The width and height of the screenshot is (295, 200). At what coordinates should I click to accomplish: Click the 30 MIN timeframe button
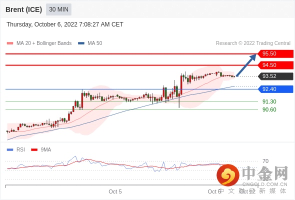pyautogui.click(x=58, y=9)
